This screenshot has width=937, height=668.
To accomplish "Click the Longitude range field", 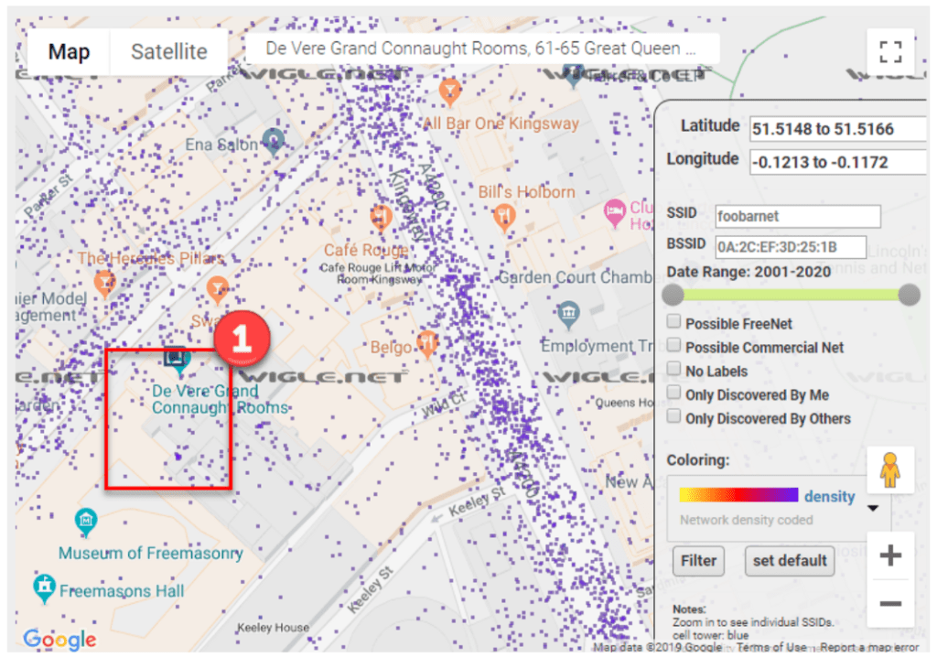I will [x=838, y=162].
